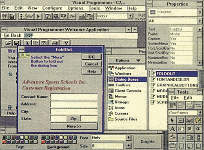
Task: Click the Run play arrow toolbar icon
Action: click(38, 16)
